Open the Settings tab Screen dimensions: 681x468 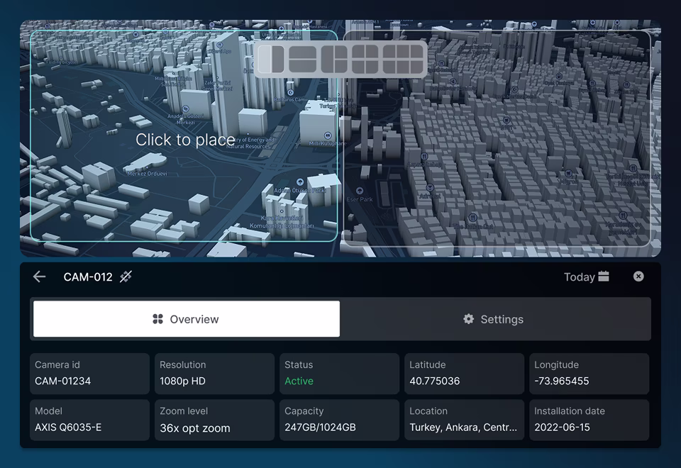pyautogui.click(x=494, y=319)
